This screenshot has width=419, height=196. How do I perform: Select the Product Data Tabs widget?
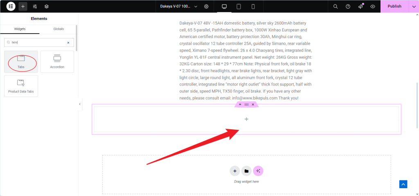tap(21, 86)
